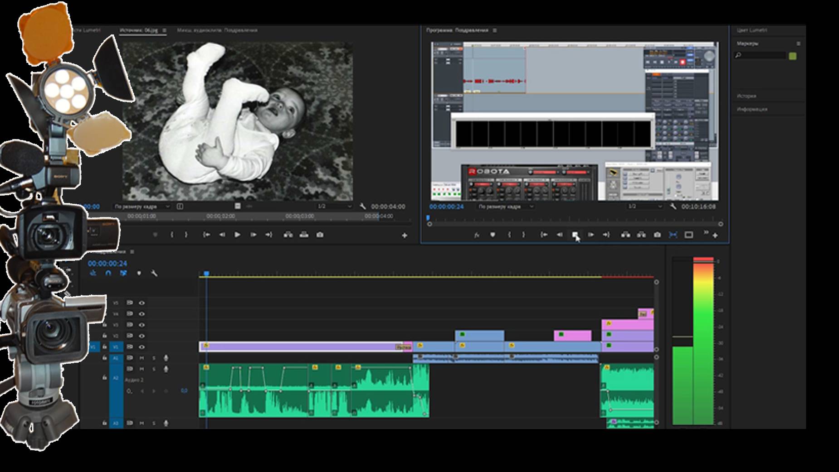The width and height of the screenshot is (839, 472).
Task: Toggle visibility eye of track V2
Action: [142, 336]
